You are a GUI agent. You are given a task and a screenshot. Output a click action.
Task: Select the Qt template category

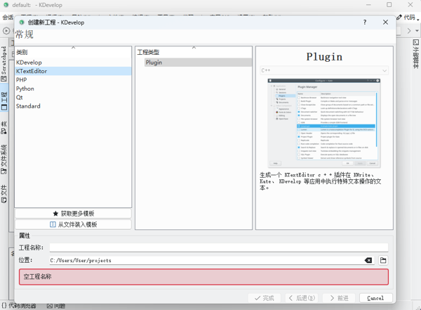(20, 98)
